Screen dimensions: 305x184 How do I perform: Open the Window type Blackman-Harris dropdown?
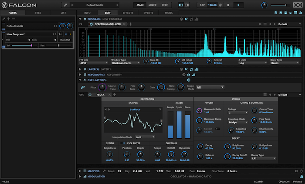[x=125, y=63]
